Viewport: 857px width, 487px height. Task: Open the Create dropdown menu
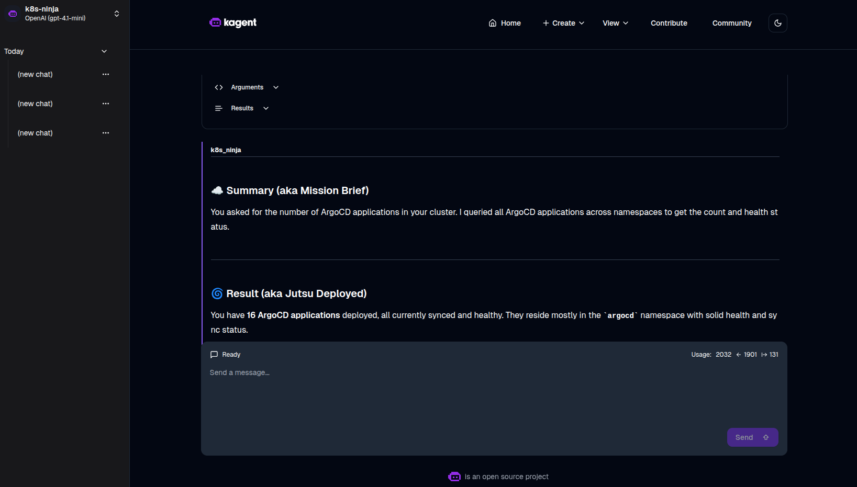click(563, 23)
